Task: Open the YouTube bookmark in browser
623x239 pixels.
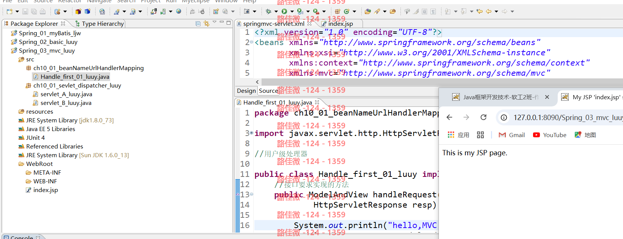Action: [x=549, y=135]
